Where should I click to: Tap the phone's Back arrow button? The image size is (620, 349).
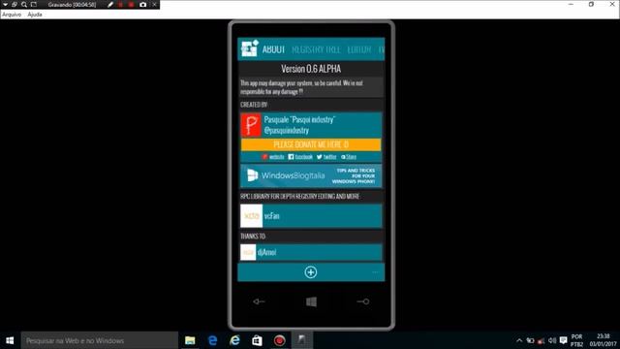[x=259, y=301]
